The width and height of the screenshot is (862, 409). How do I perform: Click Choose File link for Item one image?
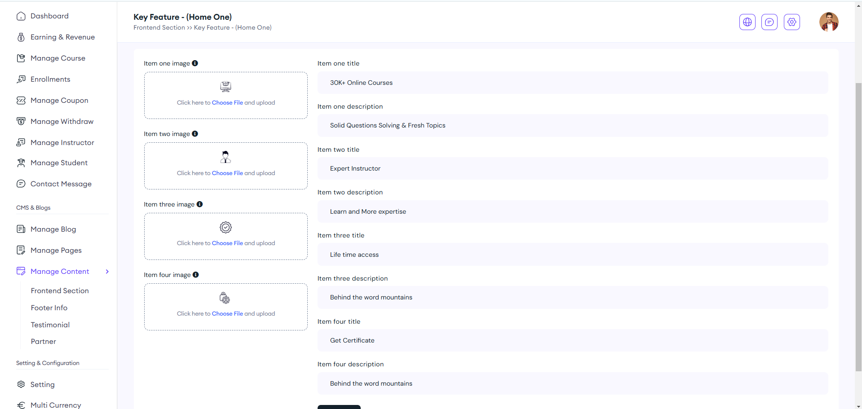[x=227, y=103]
